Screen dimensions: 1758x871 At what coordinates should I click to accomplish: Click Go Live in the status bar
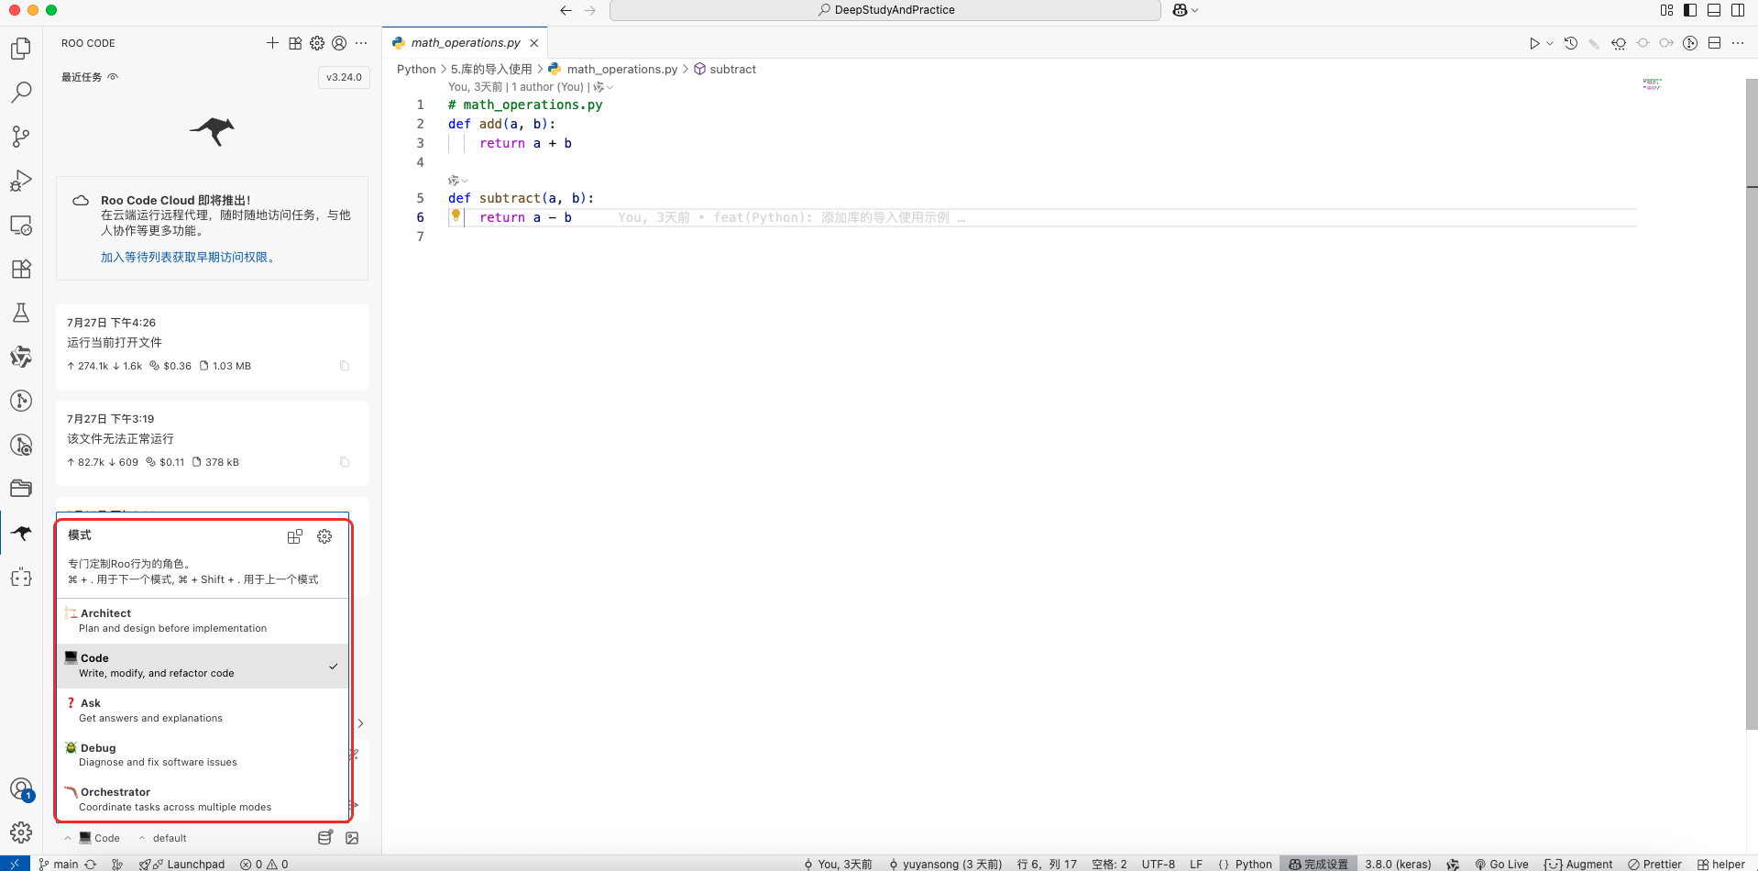point(1501,864)
